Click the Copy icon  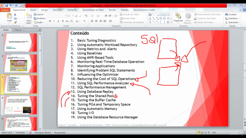(x=15, y=18)
